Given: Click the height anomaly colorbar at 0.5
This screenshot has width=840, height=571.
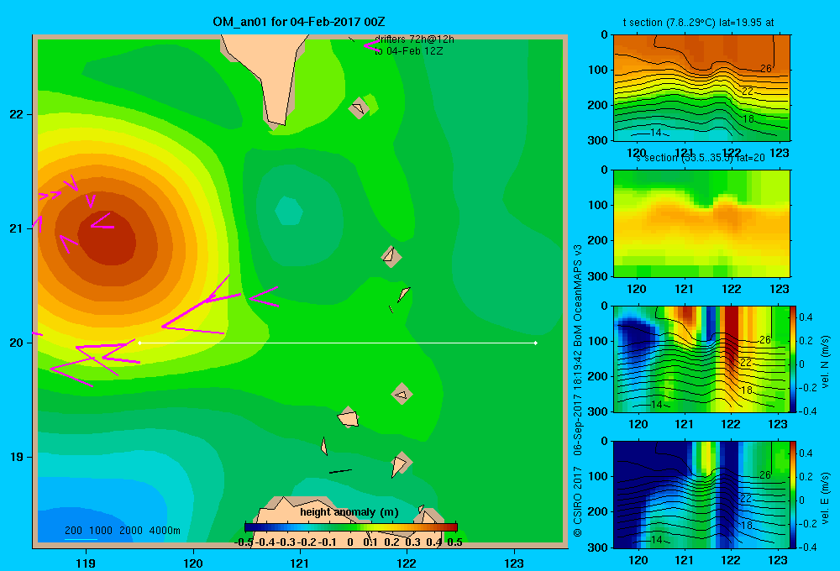Looking at the screenshot, I should pos(454,527).
